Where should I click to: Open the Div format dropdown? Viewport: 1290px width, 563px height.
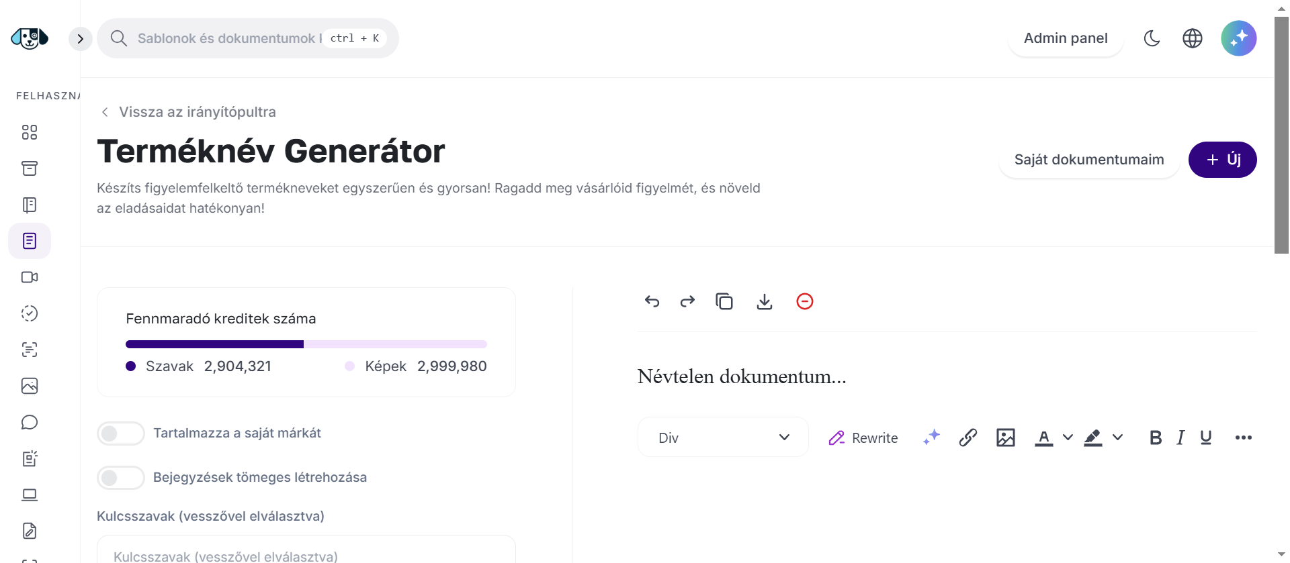(x=722, y=437)
